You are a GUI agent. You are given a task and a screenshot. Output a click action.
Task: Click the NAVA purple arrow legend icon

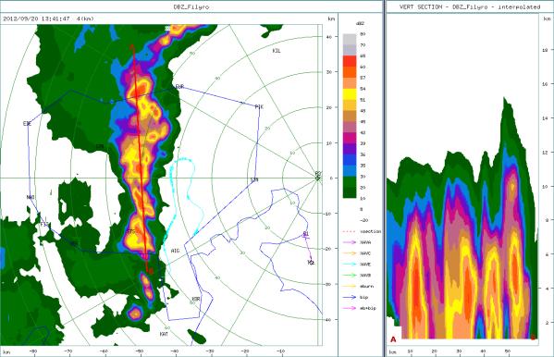[x=350, y=242]
